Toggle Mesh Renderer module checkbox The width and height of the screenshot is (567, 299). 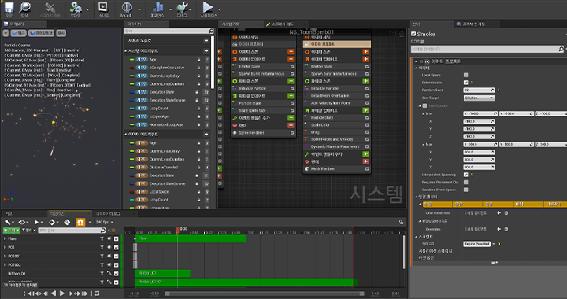point(367,168)
